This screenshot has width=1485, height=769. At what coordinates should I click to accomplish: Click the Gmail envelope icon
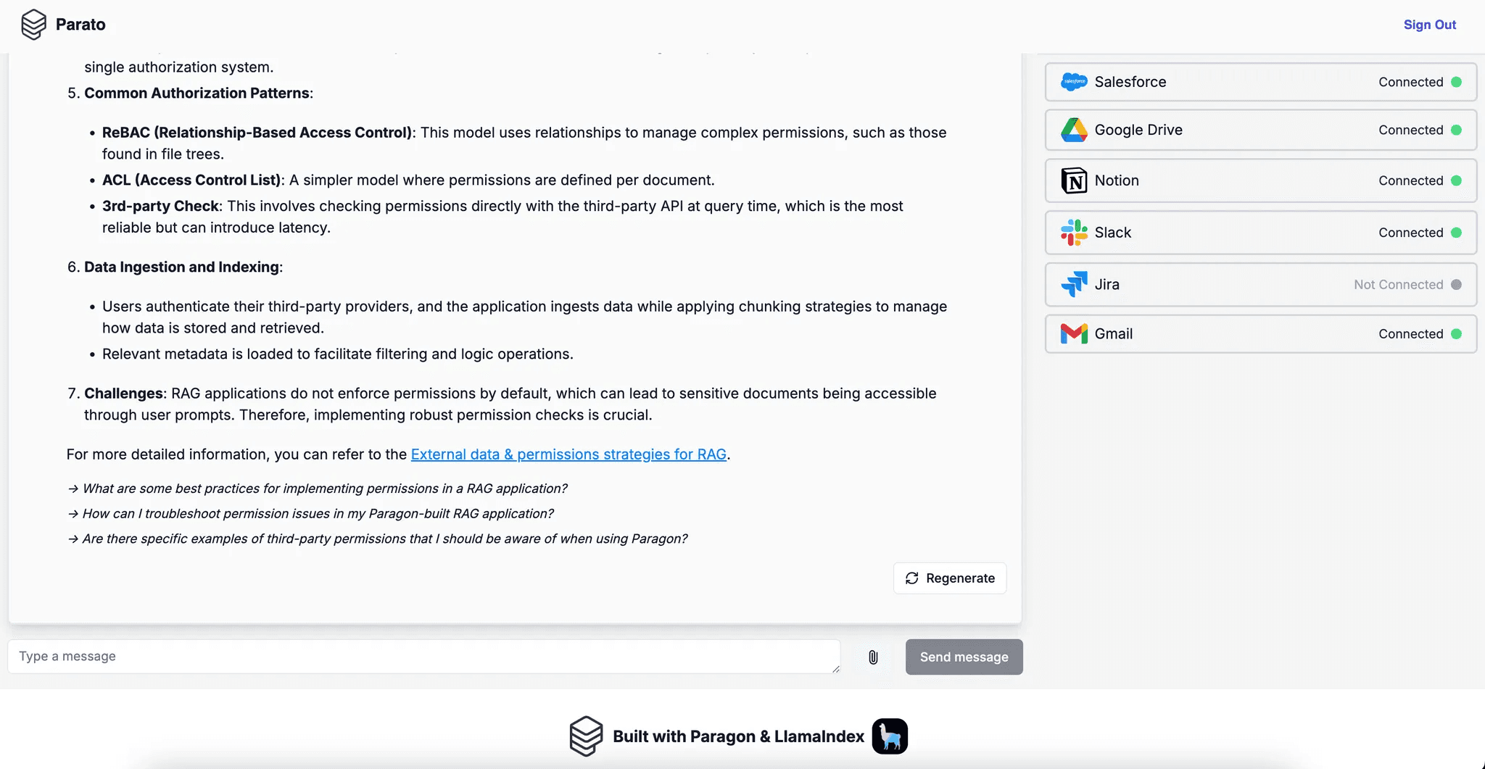tap(1074, 333)
